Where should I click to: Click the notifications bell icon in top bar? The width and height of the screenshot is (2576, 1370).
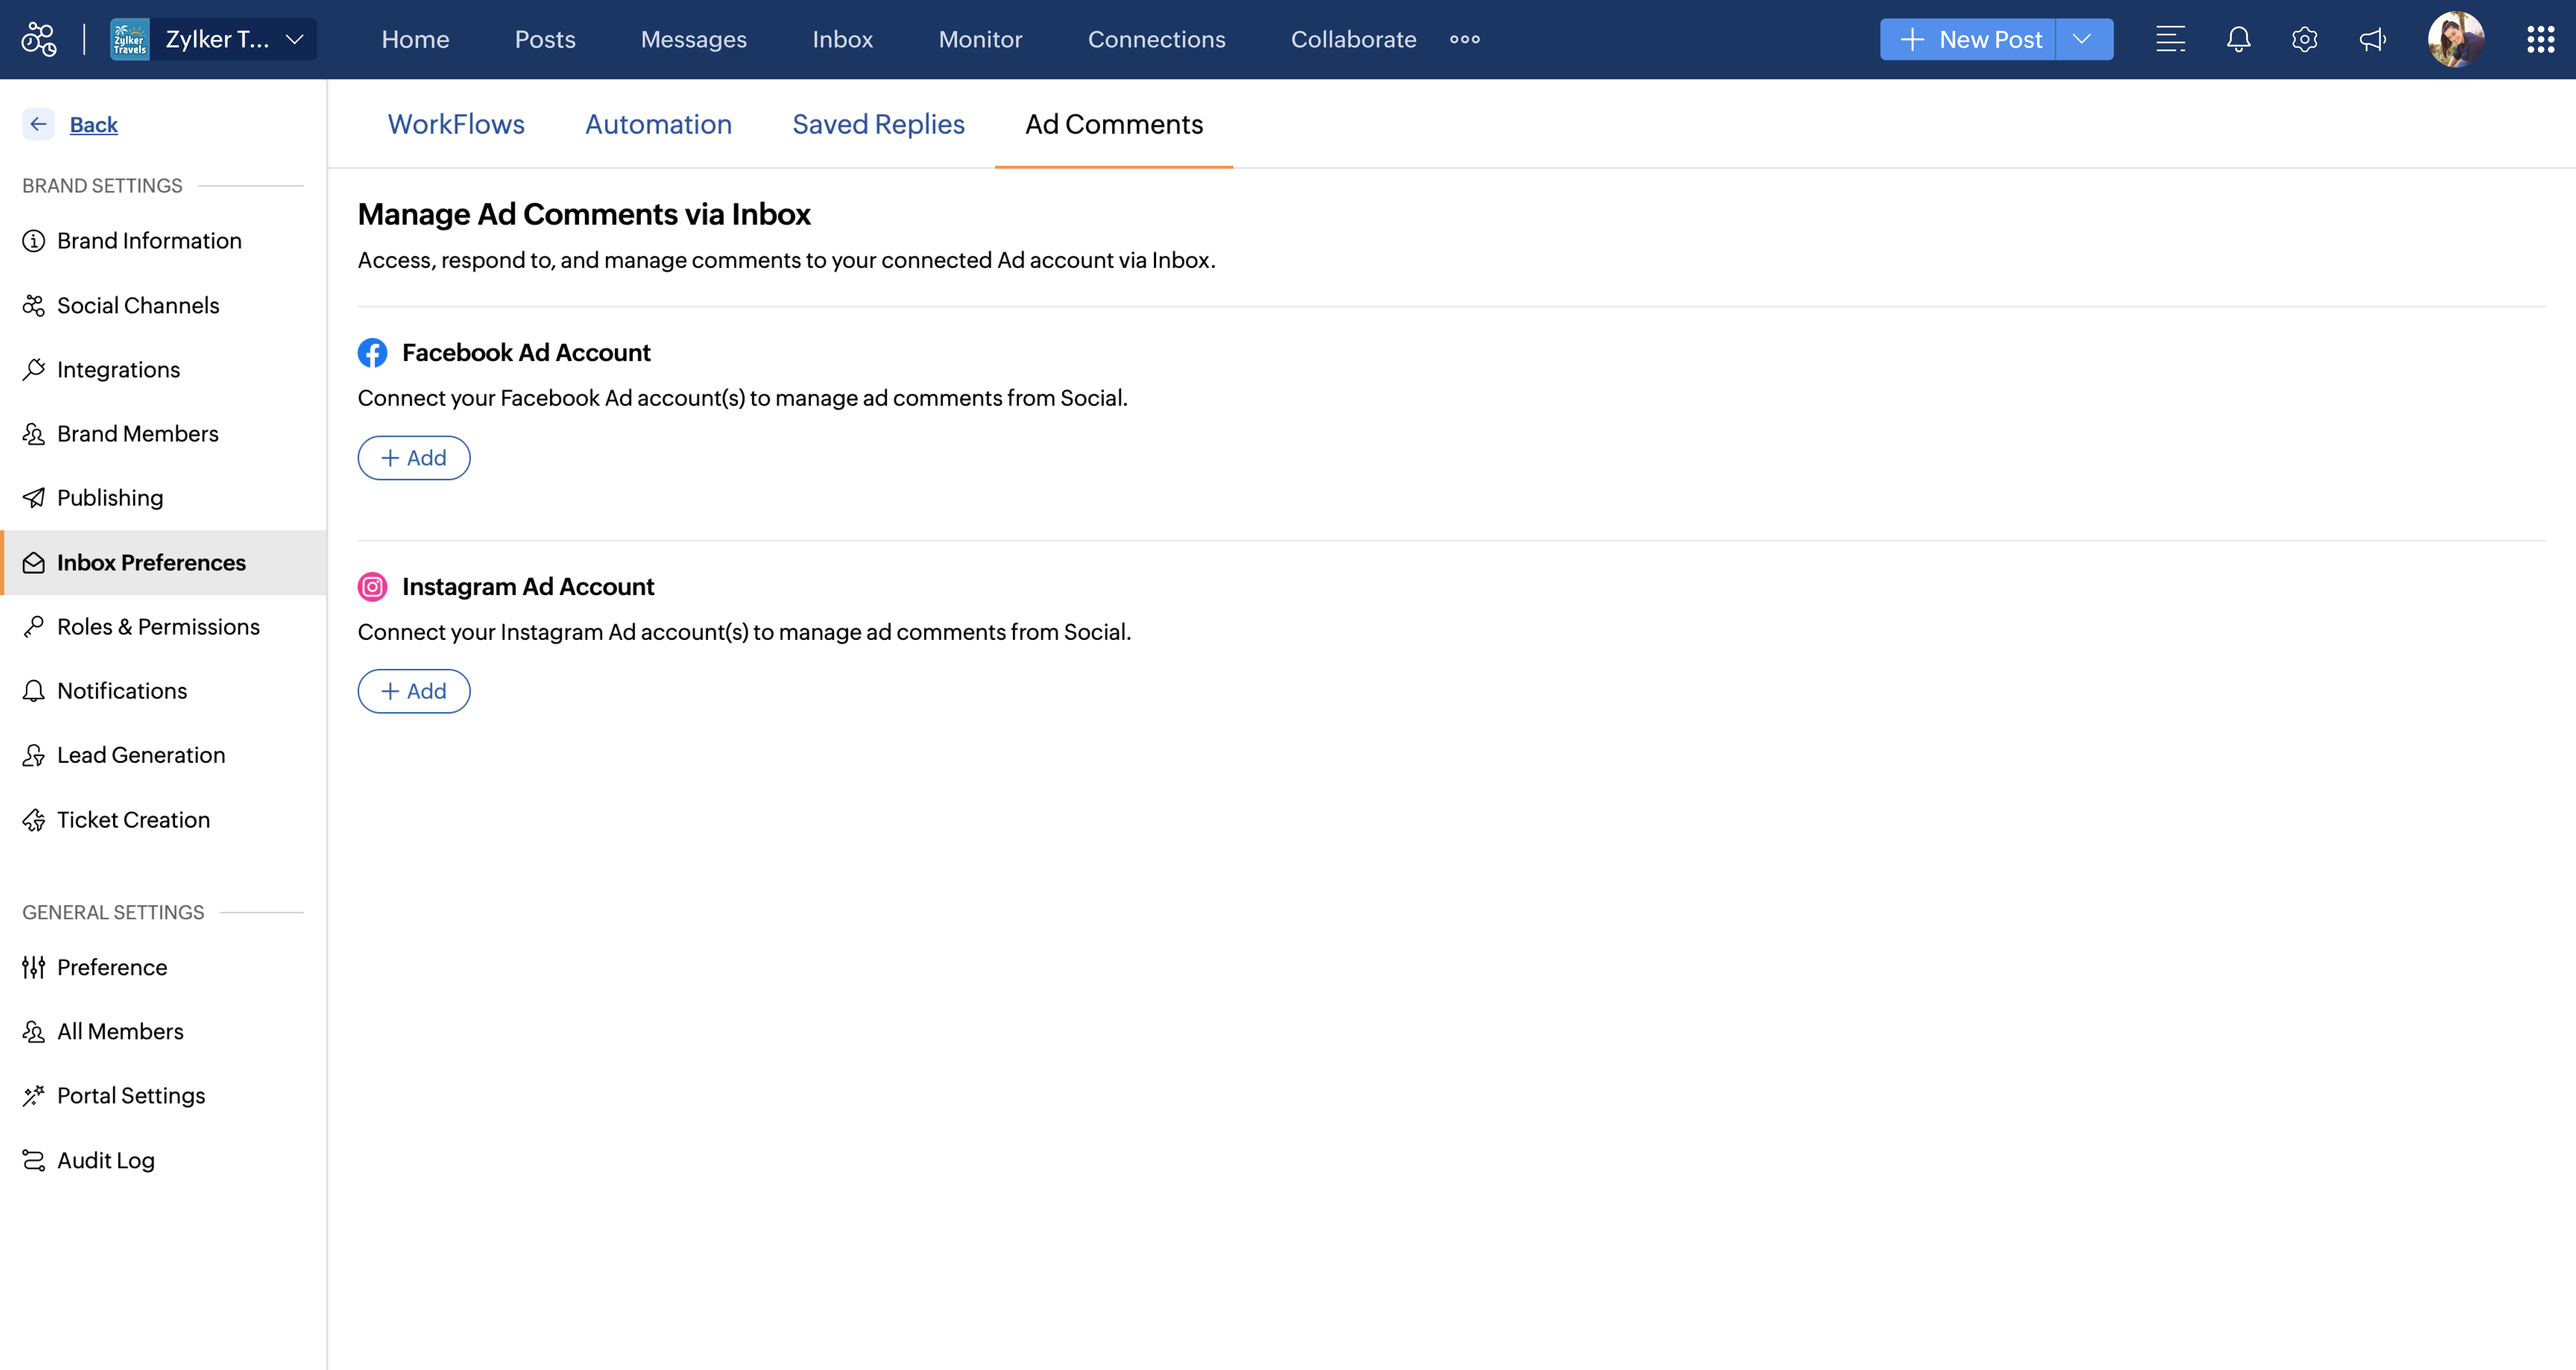point(2238,39)
